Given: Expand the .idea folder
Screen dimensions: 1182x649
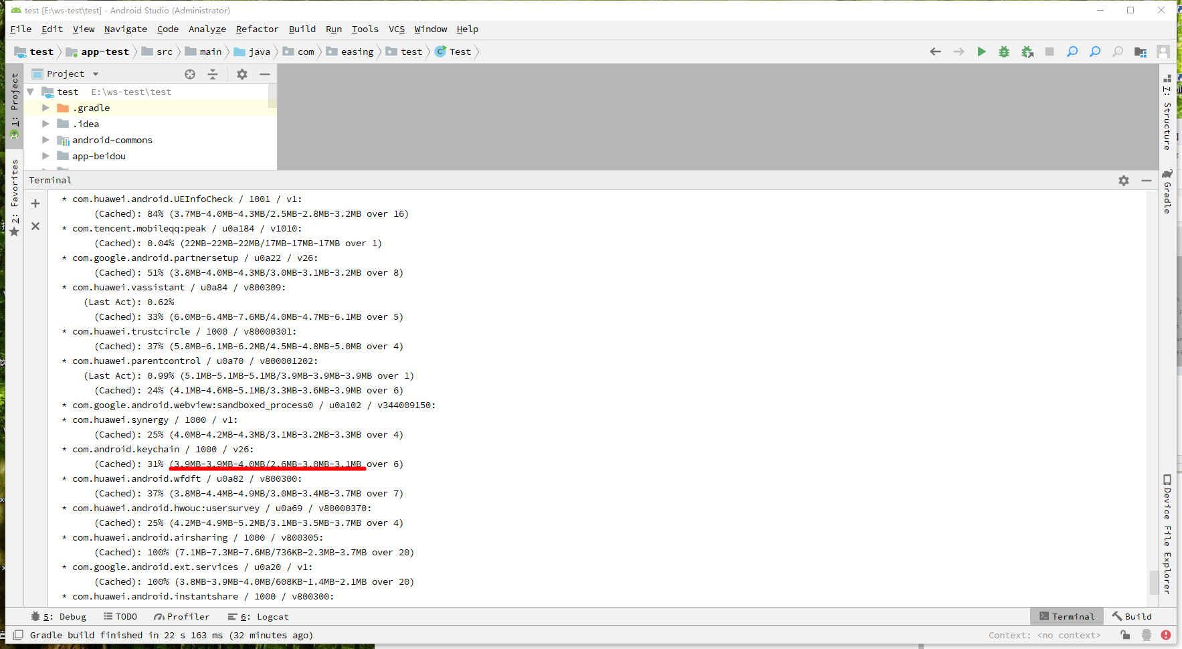Looking at the screenshot, I should (x=45, y=124).
